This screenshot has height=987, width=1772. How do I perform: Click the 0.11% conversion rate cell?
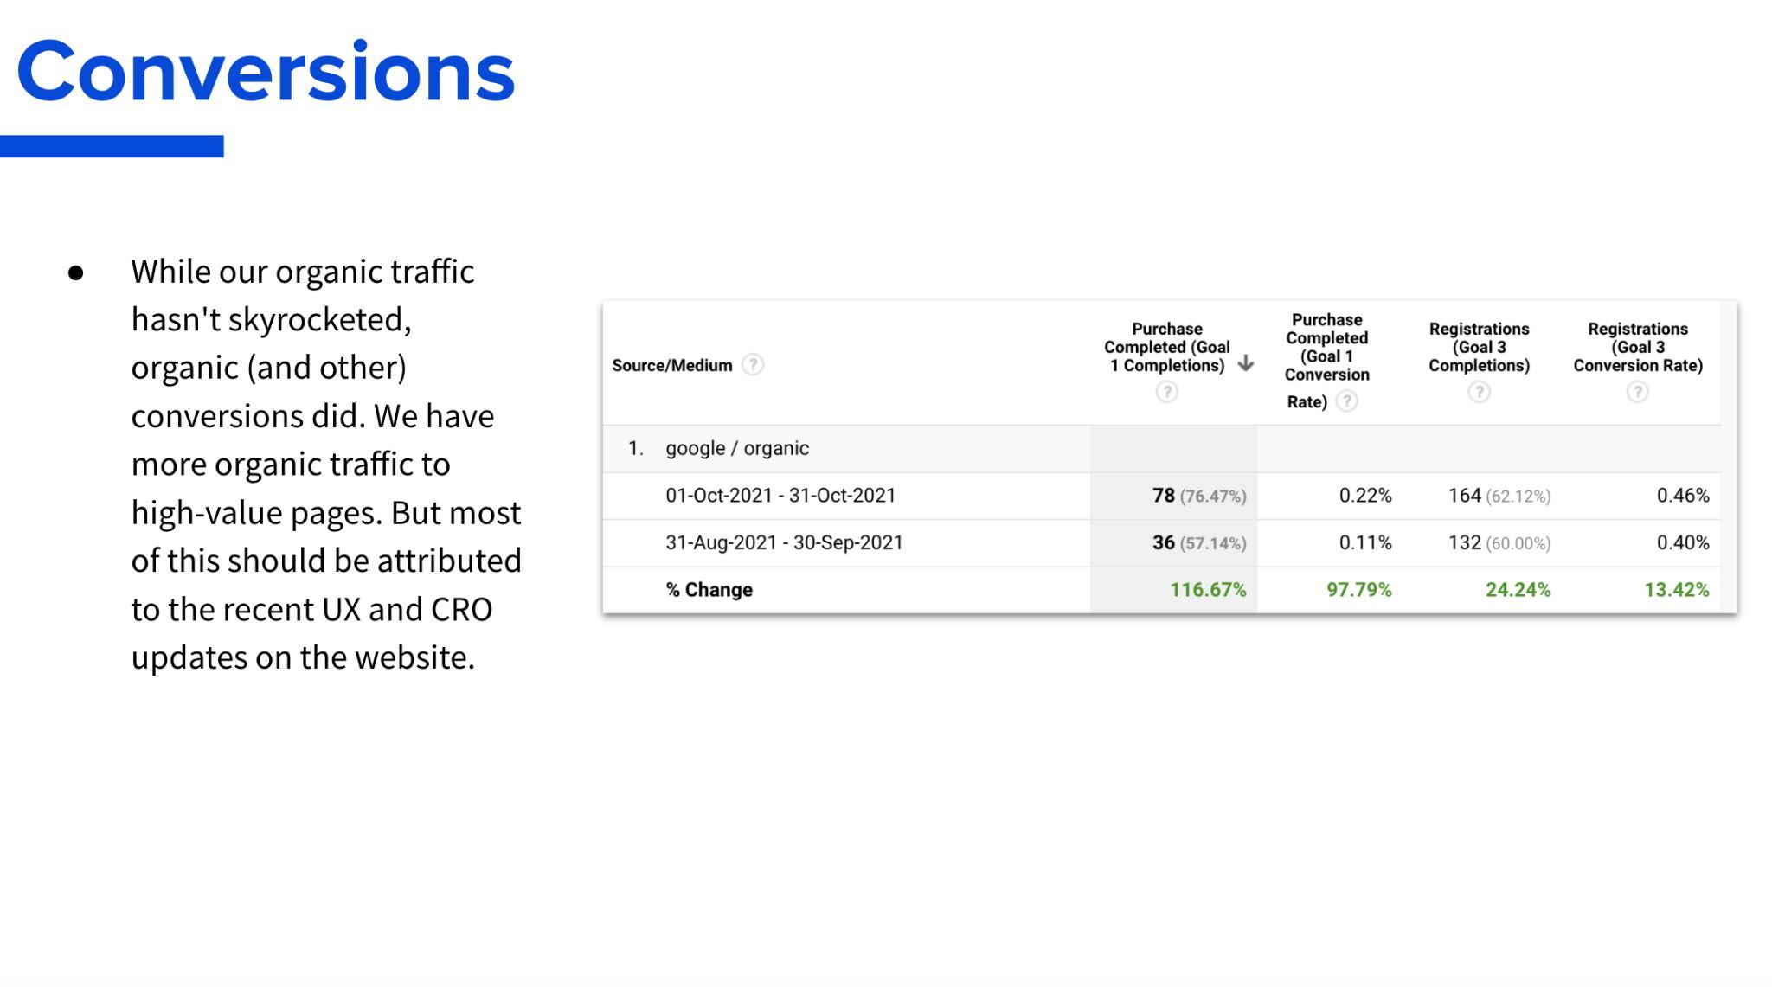(1365, 542)
